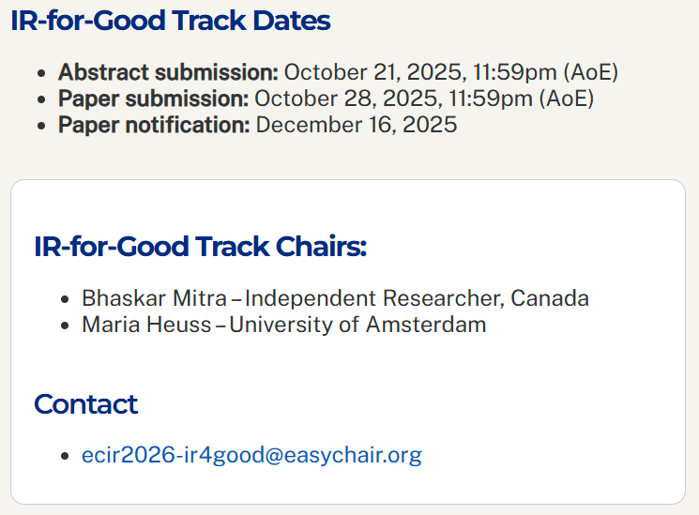Select the December 16, 2025 date

pos(357,125)
